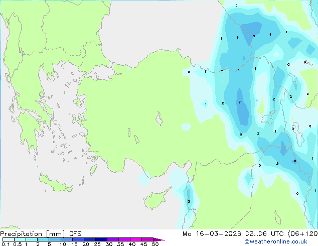Select the purple legend swatch between 30 and 35
The height and width of the screenshot is (246, 318).
[112, 239]
